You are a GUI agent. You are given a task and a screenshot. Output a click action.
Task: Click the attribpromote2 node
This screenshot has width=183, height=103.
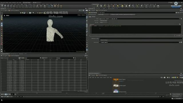(x=116, y=91)
